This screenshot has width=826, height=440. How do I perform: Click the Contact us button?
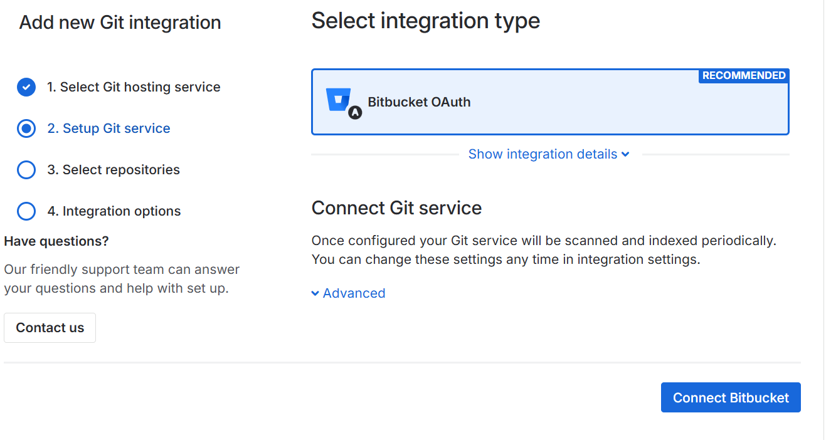pos(50,328)
